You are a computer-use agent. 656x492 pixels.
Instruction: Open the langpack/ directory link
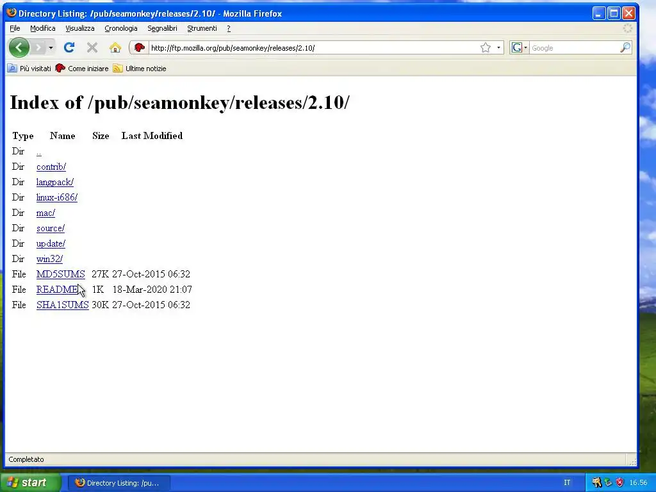tap(55, 182)
